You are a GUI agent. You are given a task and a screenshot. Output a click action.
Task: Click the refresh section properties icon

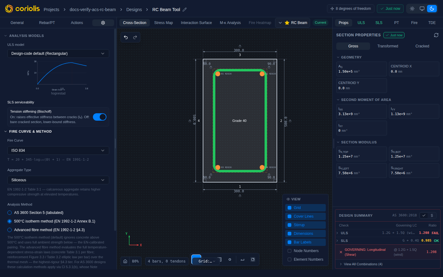[x=436, y=35]
